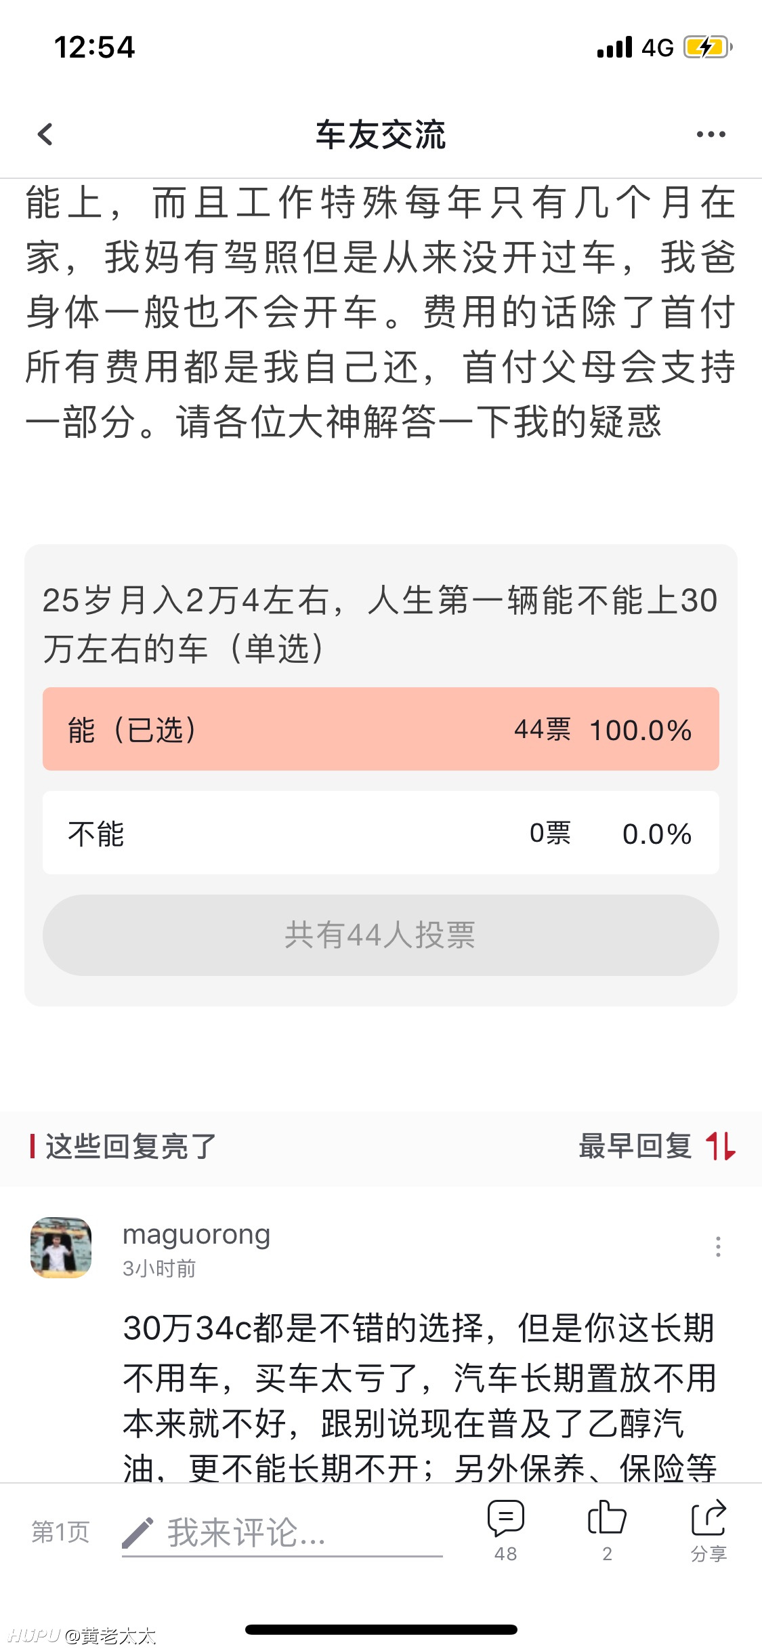Tap the 100.0% poll result bar

pyautogui.click(x=641, y=731)
